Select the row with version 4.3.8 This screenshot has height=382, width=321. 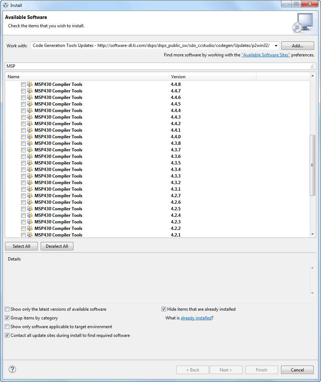(157, 143)
